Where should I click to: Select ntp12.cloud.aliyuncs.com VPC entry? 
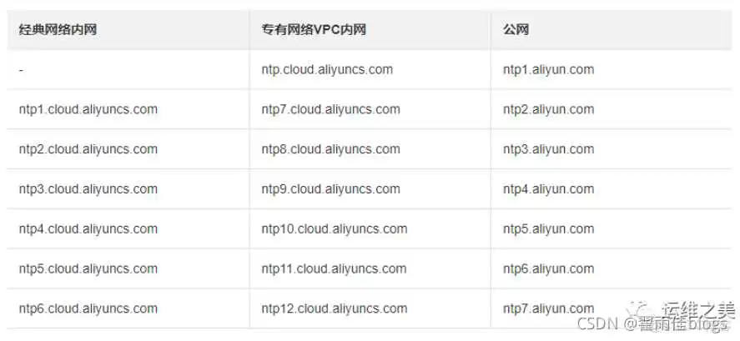point(334,308)
